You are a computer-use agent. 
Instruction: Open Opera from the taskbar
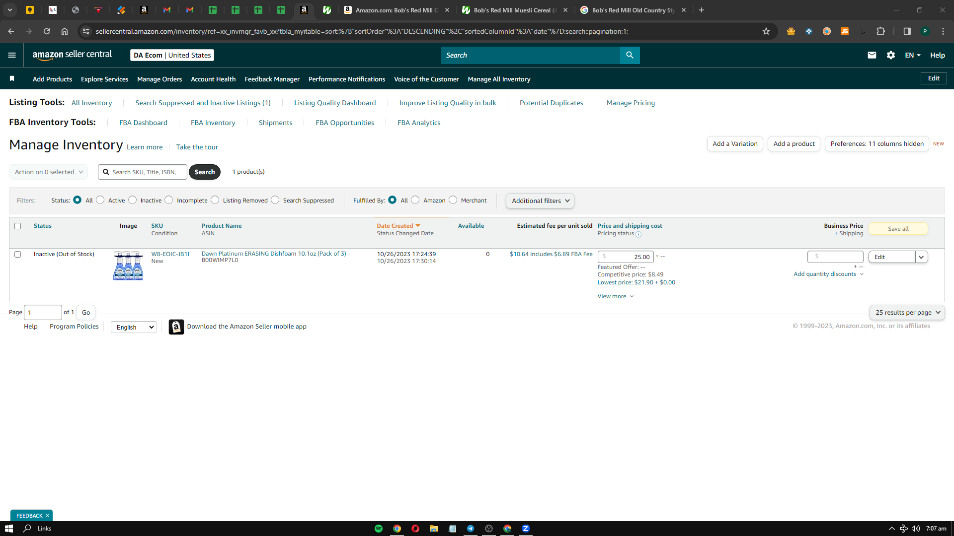point(415,529)
